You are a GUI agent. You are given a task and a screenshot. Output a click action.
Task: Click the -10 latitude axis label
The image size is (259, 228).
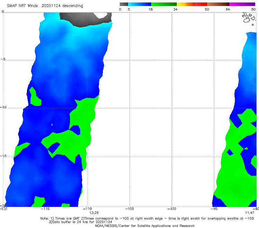click(3, 107)
